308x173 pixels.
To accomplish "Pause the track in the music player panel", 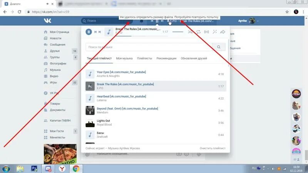I will pyautogui.click(x=89, y=32).
